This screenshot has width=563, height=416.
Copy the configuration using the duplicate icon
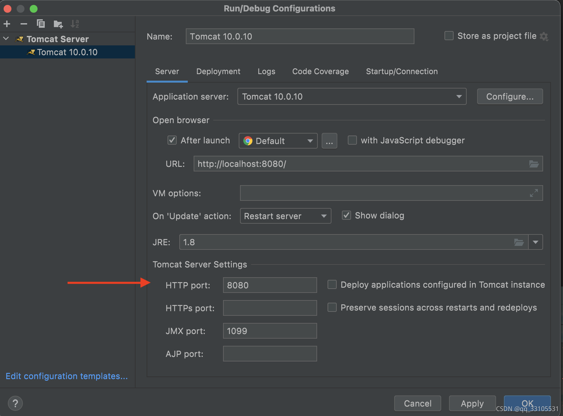41,24
